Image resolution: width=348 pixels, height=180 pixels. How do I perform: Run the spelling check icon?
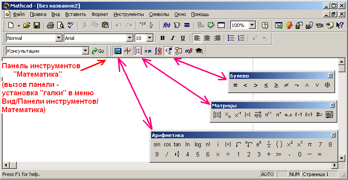[x=71, y=25]
